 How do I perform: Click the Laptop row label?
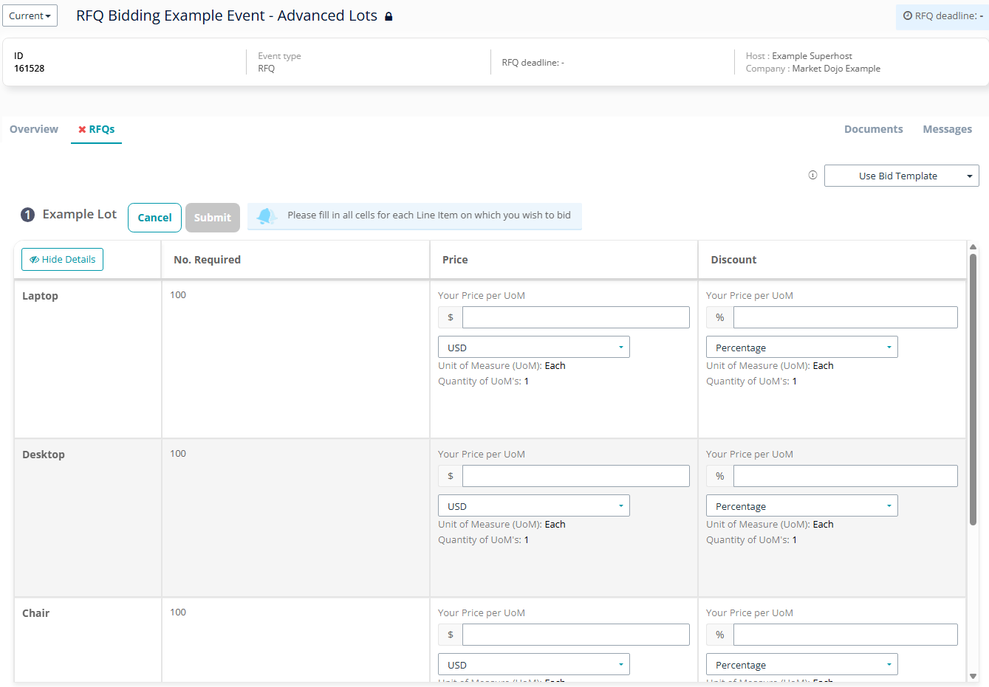(40, 296)
